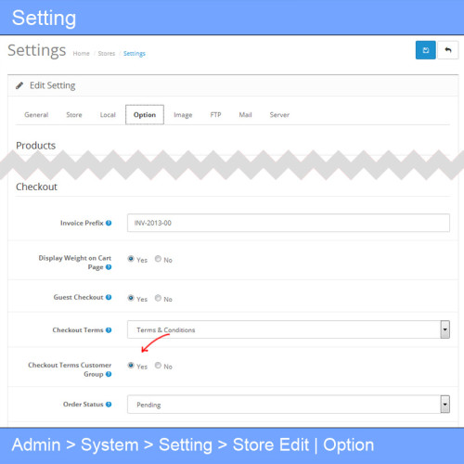Go to Home breadcrumb link
Image resolution: width=464 pixels, height=464 pixels.
tap(81, 54)
